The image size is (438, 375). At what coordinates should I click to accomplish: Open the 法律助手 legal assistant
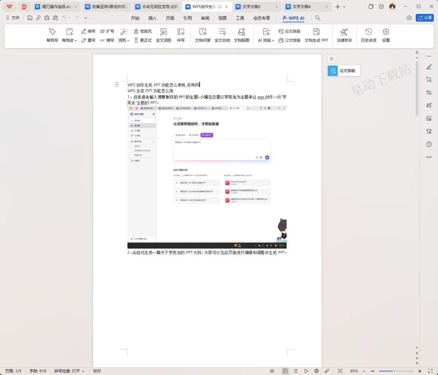pos(344,35)
